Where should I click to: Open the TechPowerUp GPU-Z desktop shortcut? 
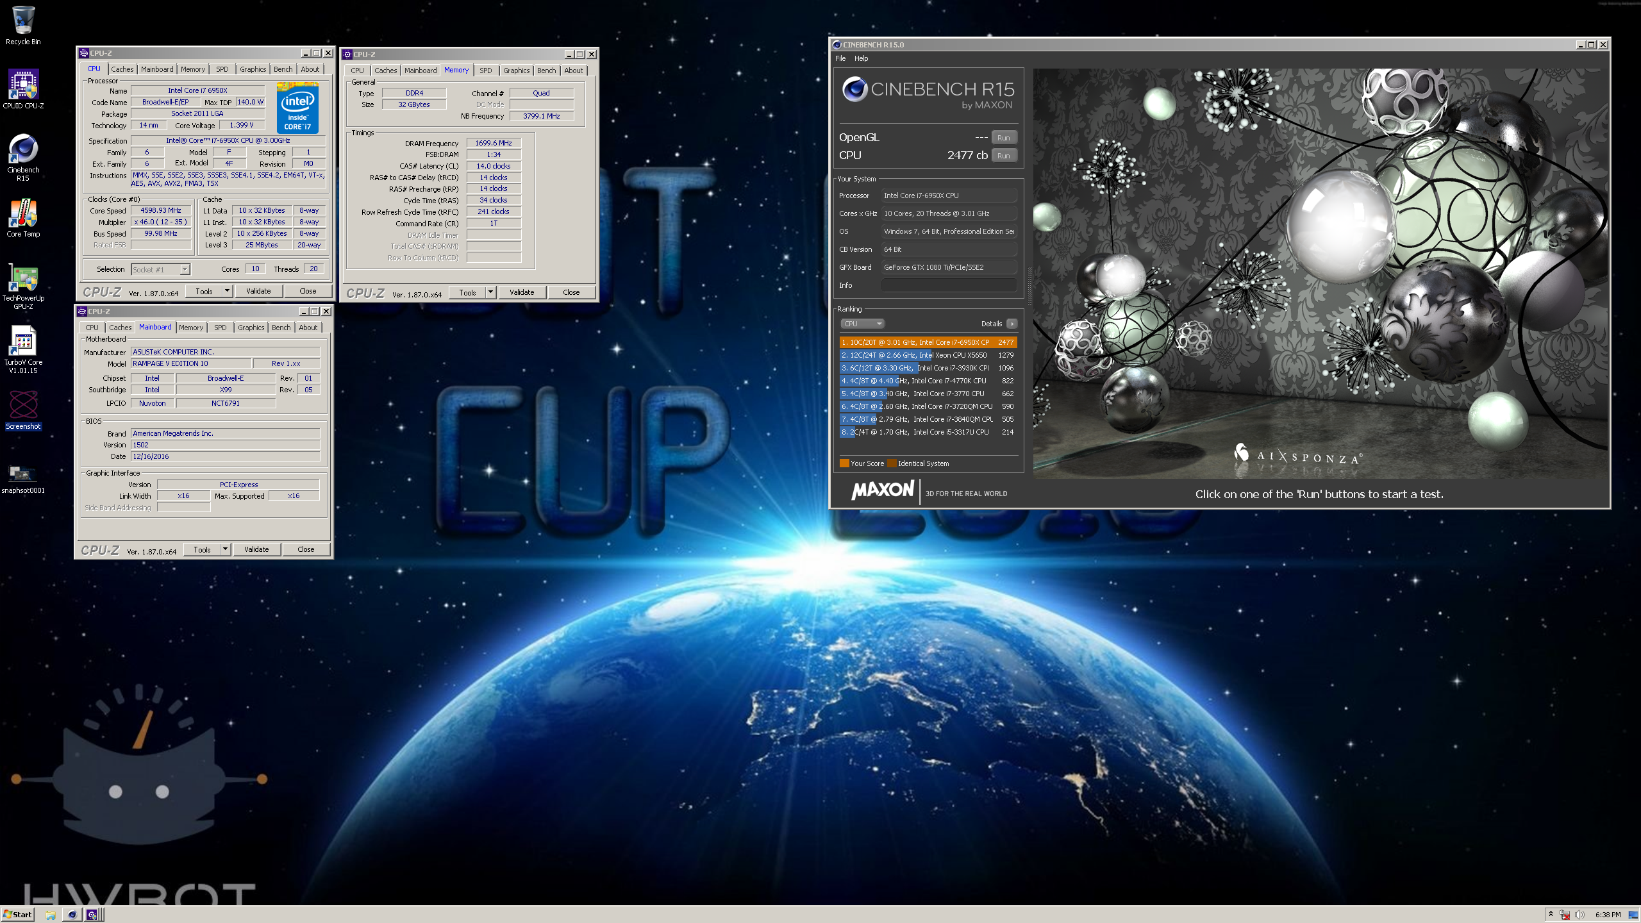click(23, 286)
